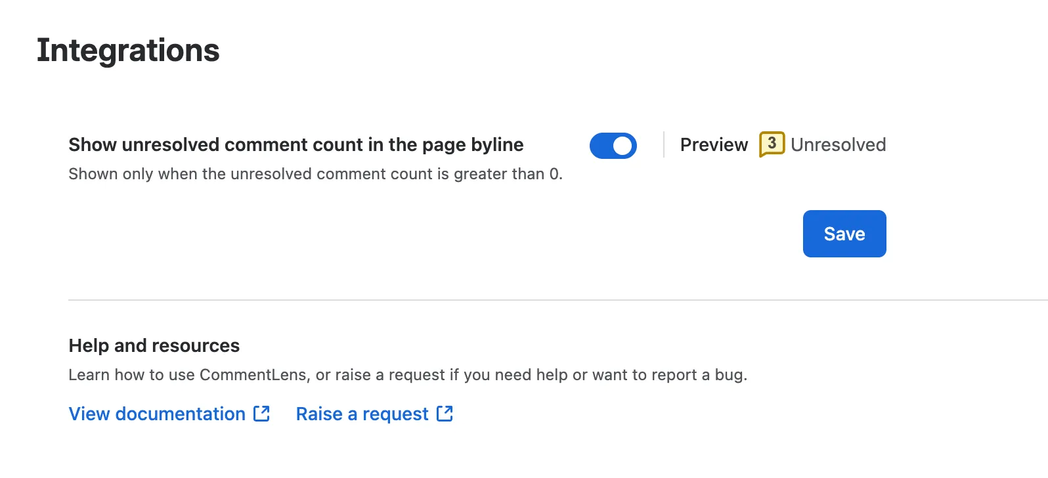Viewport: 1048px width, 478px height.
Task: Click the Preview label text
Action: pyautogui.click(x=714, y=144)
